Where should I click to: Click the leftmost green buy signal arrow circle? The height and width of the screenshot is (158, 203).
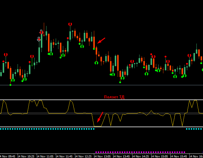coord(13,80)
